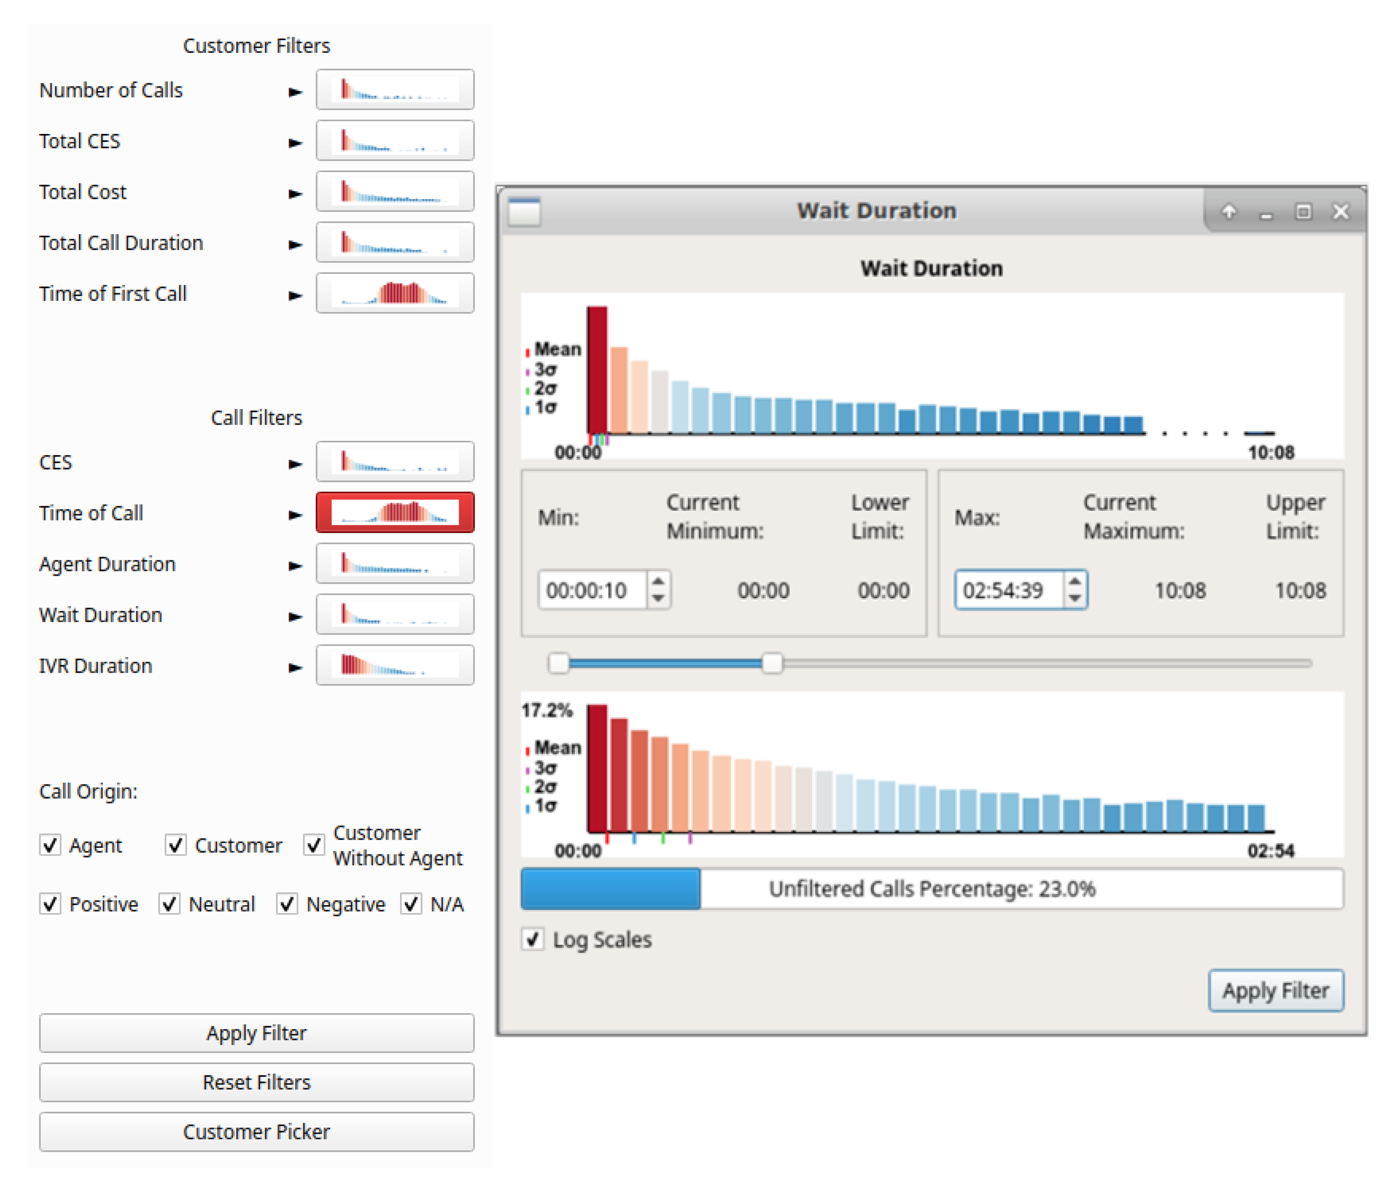Screen dimensions: 1388x1179
Task: Expand the Agent Duration filter arrow
Action: click(295, 565)
